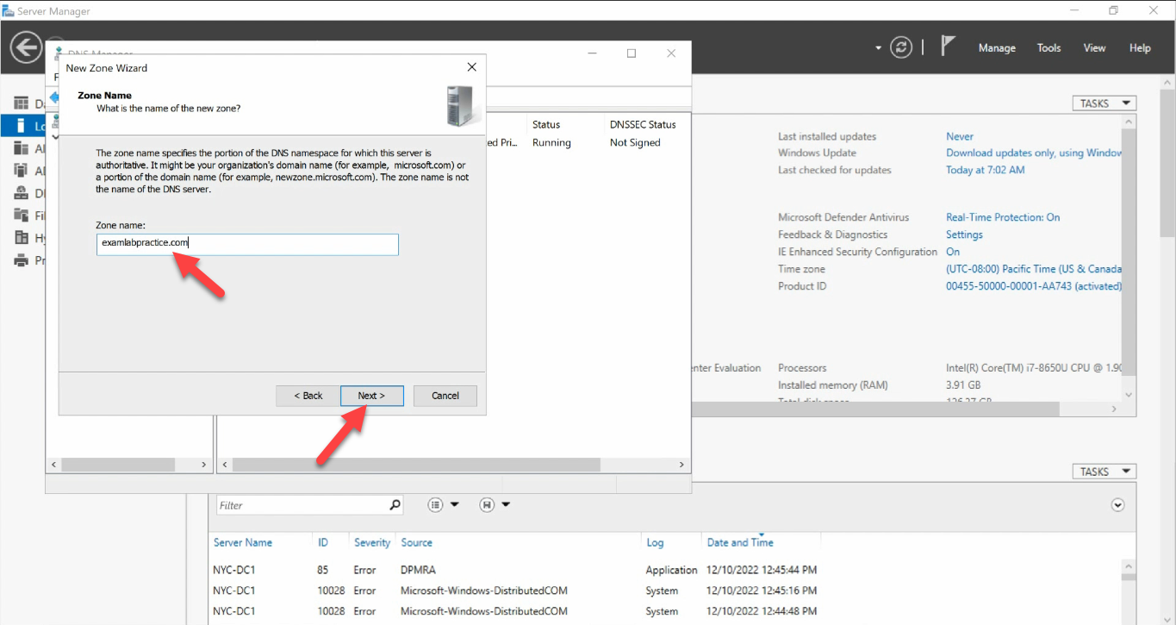Select the highlighted Local Server sidebar icon
The height and width of the screenshot is (625, 1176).
21,126
